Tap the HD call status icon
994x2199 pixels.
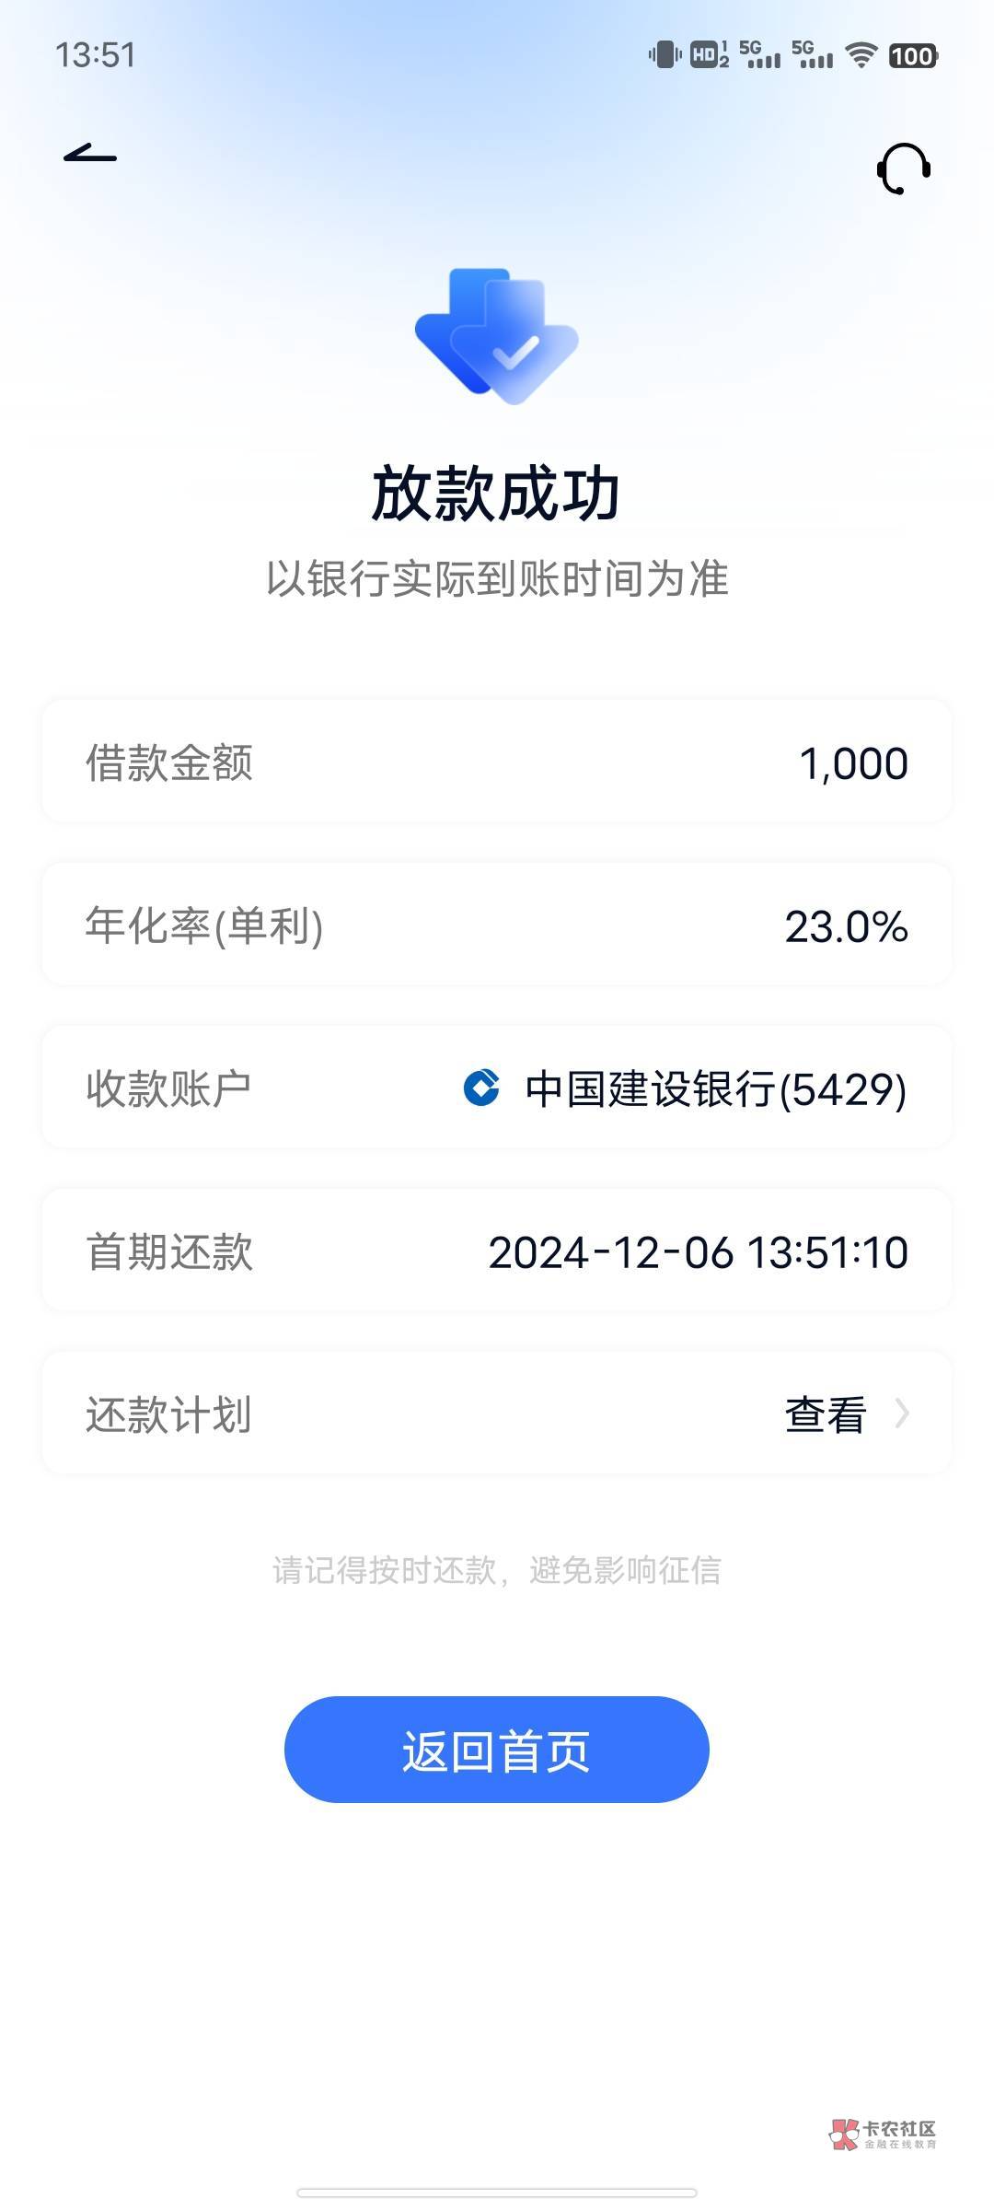pyautogui.click(x=710, y=55)
